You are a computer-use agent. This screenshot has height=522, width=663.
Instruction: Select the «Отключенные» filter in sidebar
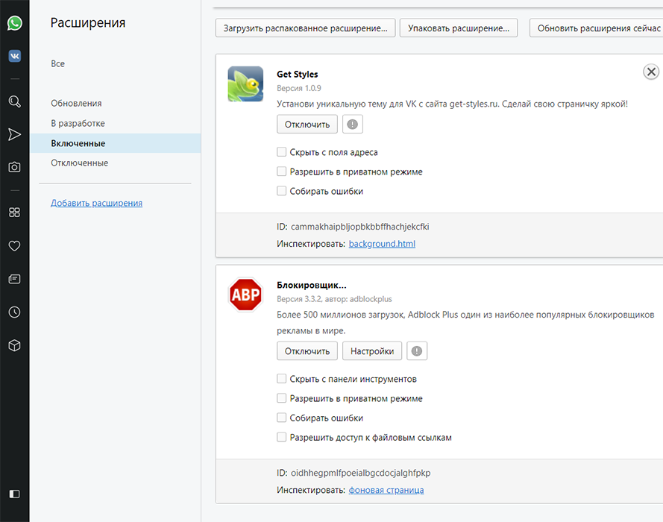tap(80, 163)
